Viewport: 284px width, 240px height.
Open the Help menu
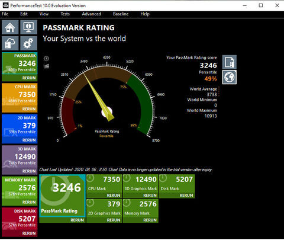(x=145, y=14)
